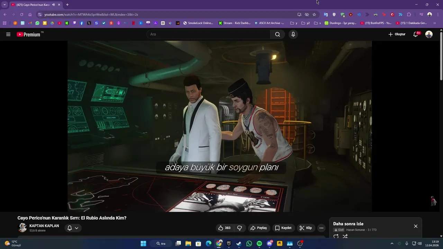
Task: Open Epic Games Launcher from taskbar
Action: click(x=229, y=243)
